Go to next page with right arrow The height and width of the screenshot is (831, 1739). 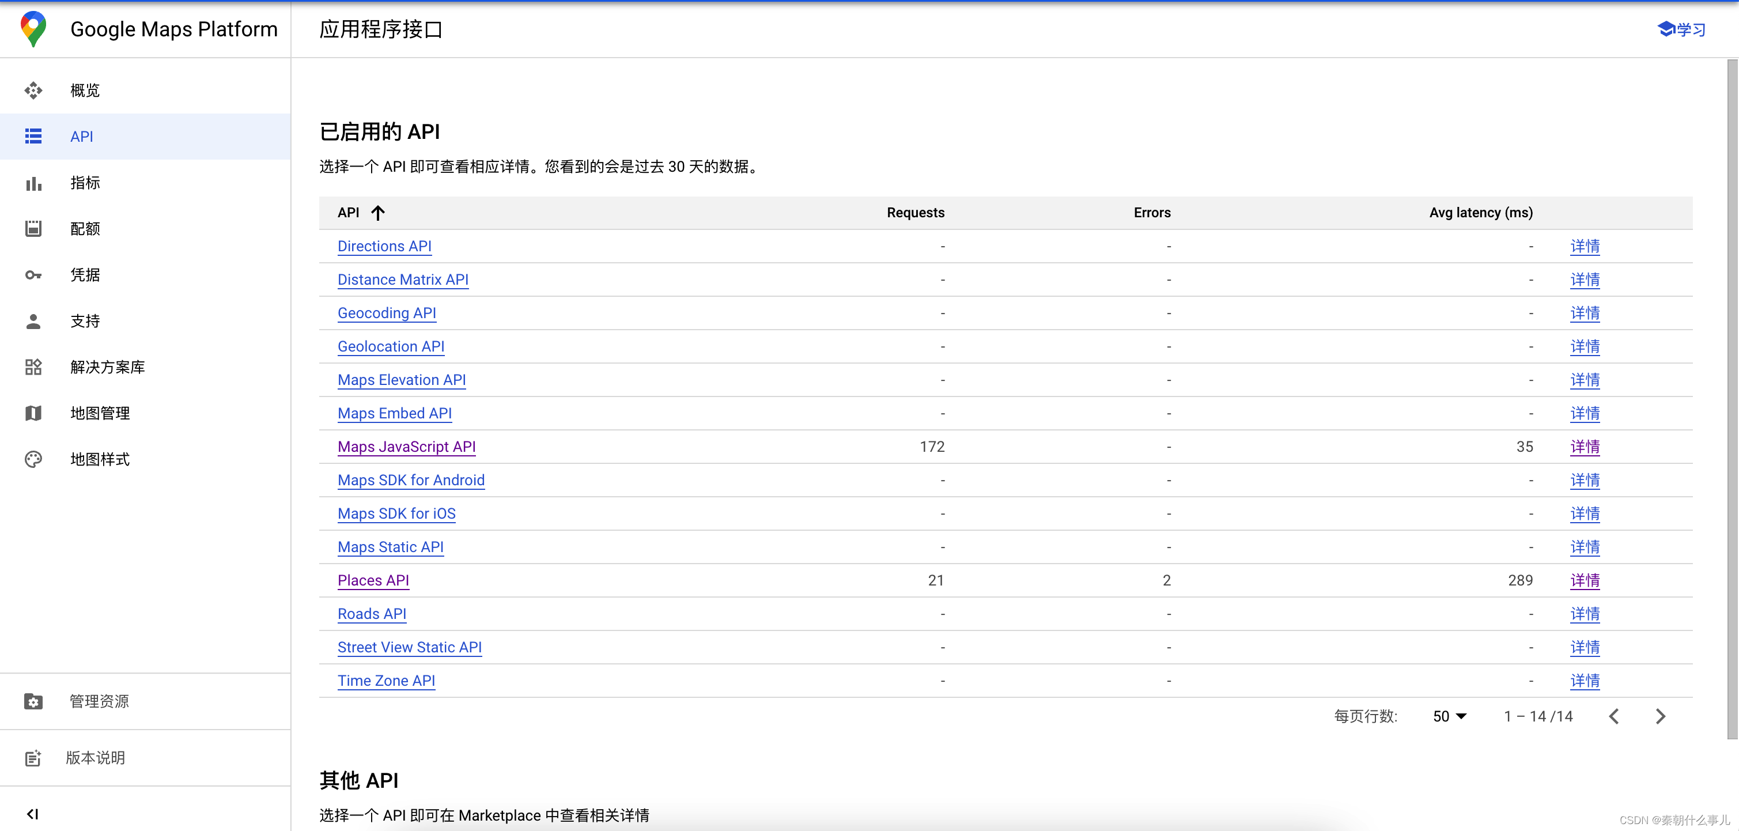pyautogui.click(x=1661, y=716)
